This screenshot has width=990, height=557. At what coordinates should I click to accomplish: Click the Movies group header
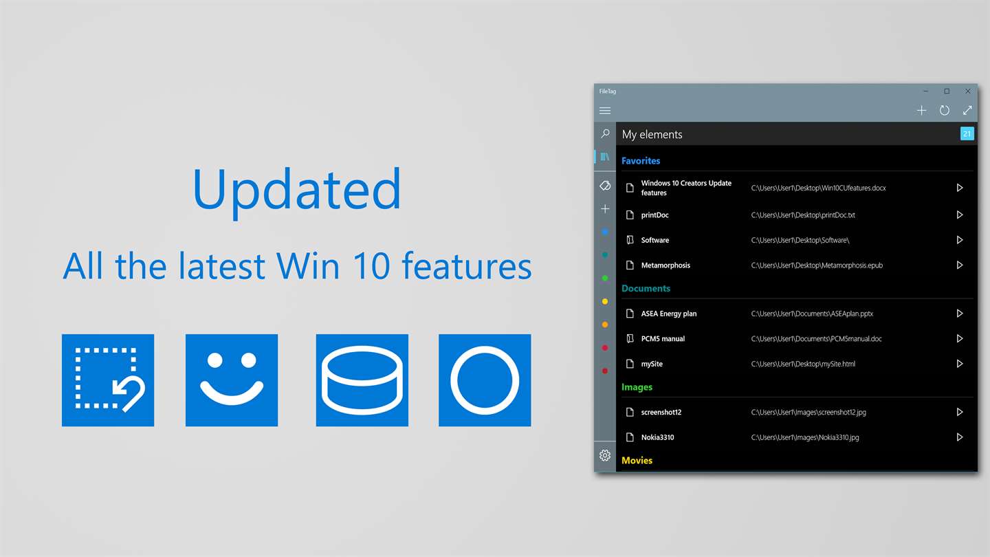(x=637, y=461)
